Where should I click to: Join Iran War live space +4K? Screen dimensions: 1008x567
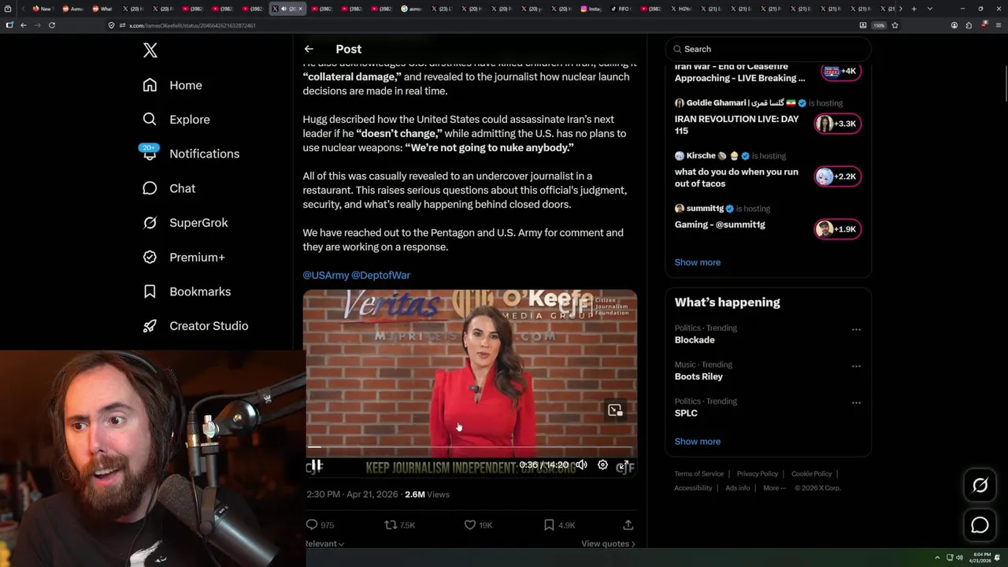[841, 71]
